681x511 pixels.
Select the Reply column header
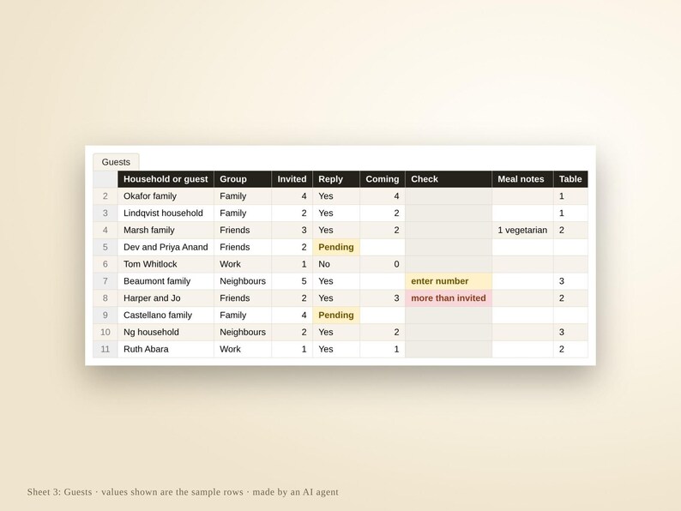click(x=336, y=179)
